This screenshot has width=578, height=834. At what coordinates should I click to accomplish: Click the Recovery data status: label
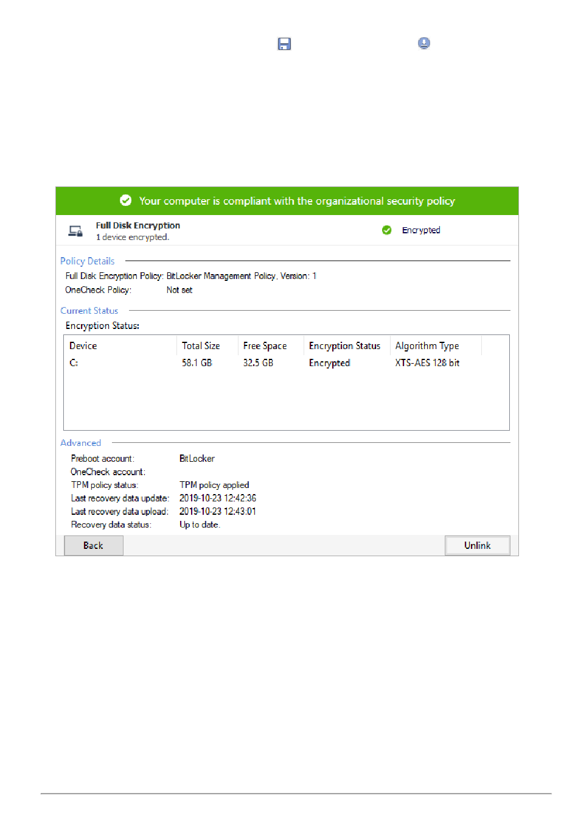coord(111,525)
